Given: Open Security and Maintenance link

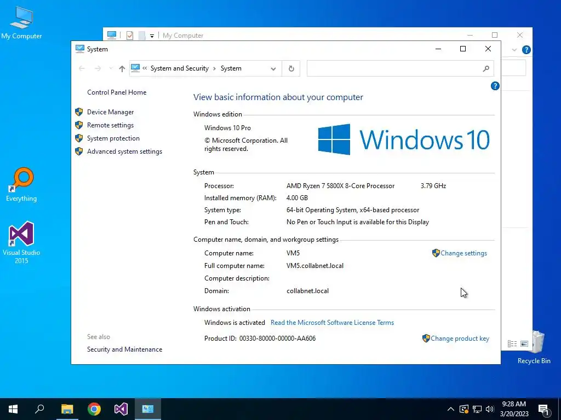Looking at the screenshot, I should [x=124, y=349].
